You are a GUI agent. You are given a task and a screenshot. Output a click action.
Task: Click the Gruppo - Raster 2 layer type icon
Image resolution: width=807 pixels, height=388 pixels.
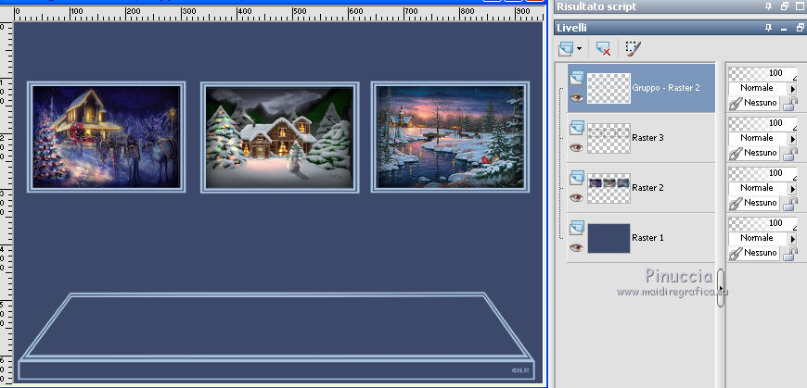(576, 78)
